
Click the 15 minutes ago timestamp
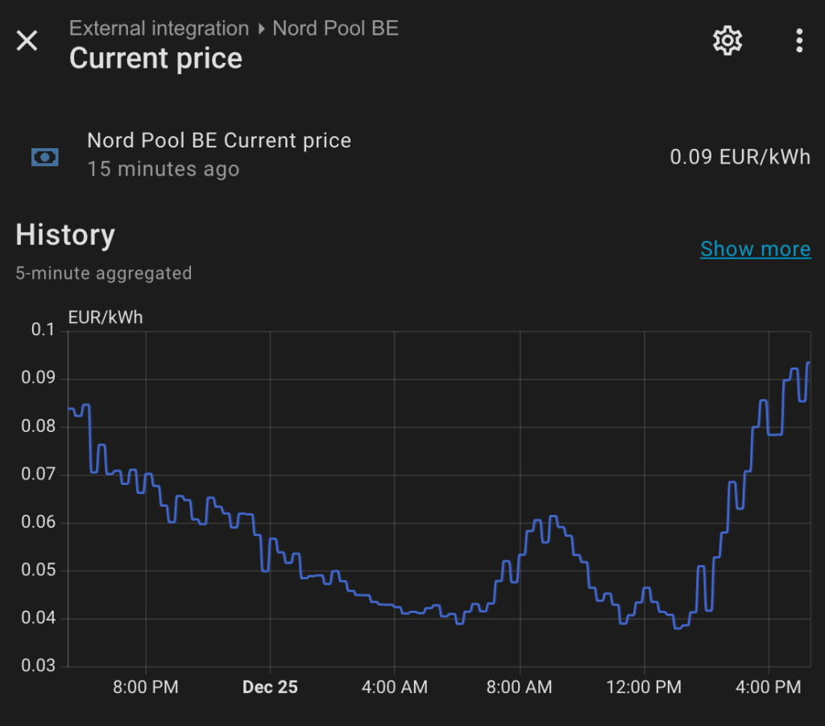[163, 169]
